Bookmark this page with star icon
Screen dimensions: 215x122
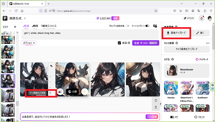point(156,11)
